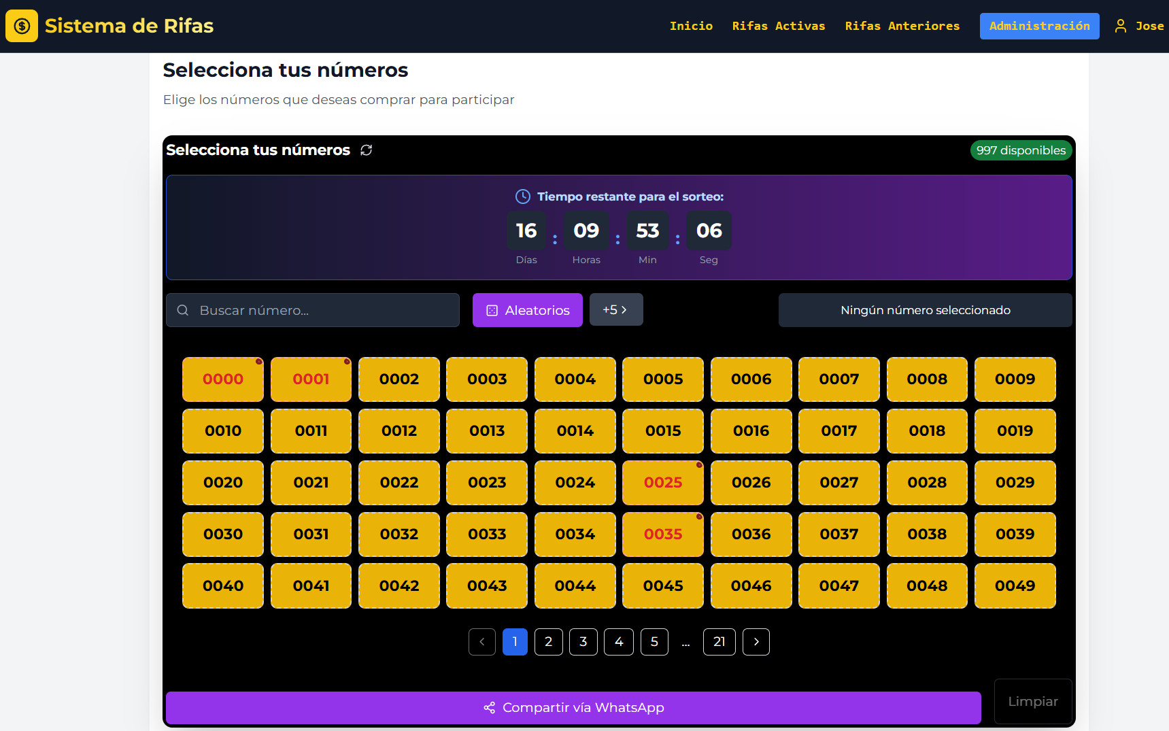
Task: Share via the Compartir vía WhatsApp button
Action: (573, 708)
